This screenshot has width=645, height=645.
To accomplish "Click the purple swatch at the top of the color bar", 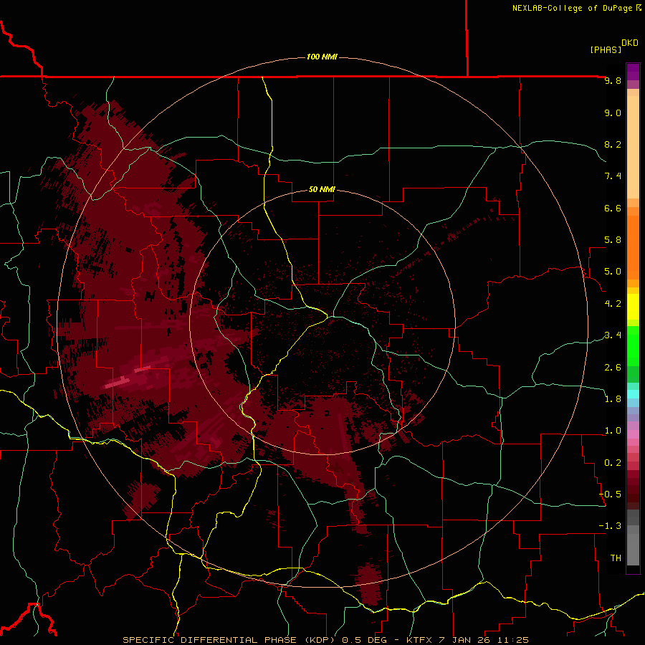I will coord(633,72).
